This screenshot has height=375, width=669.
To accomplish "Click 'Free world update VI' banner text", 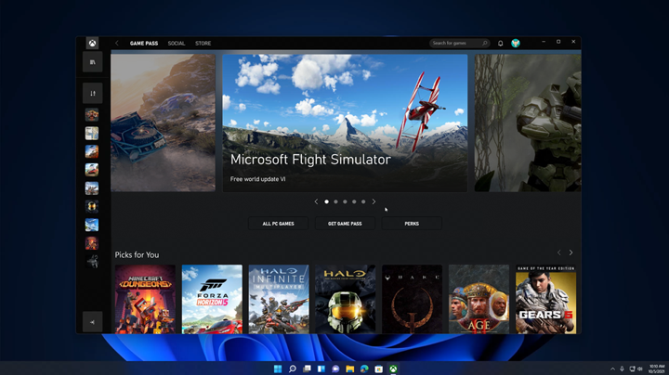I will (257, 179).
